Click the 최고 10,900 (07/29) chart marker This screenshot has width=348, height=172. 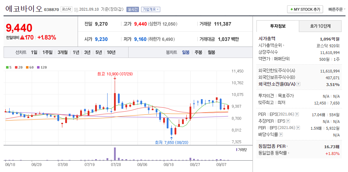[115, 74]
